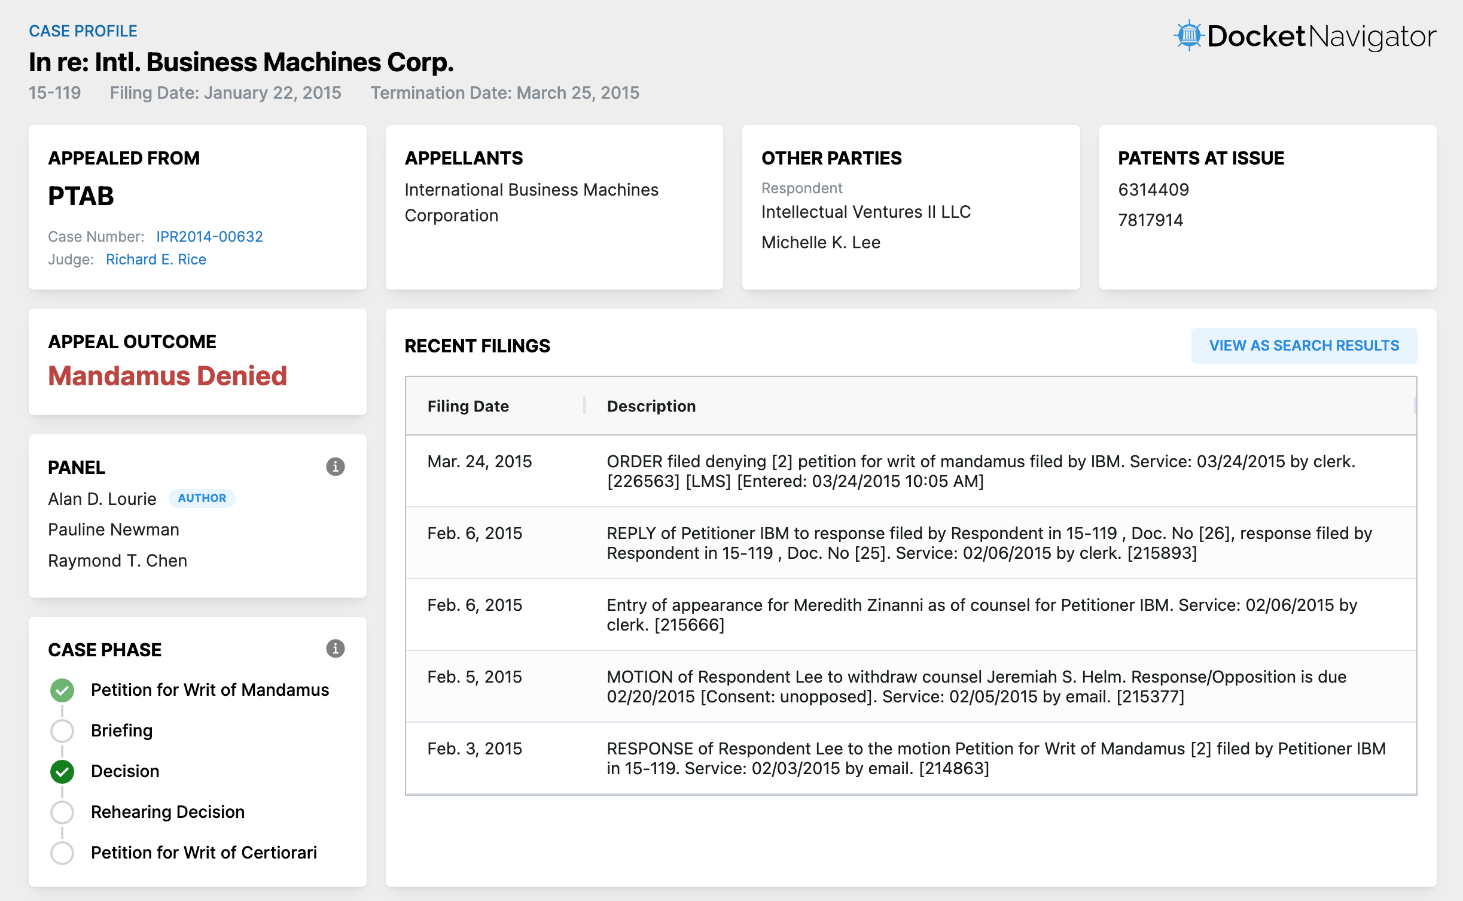Image resolution: width=1463 pixels, height=901 pixels.
Task: Select the Meredith Zinanni entry of appearance filing
Action: (911, 614)
